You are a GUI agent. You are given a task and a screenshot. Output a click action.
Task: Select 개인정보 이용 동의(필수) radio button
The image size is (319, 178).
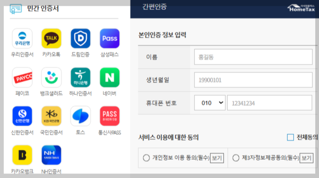[x=146, y=158]
